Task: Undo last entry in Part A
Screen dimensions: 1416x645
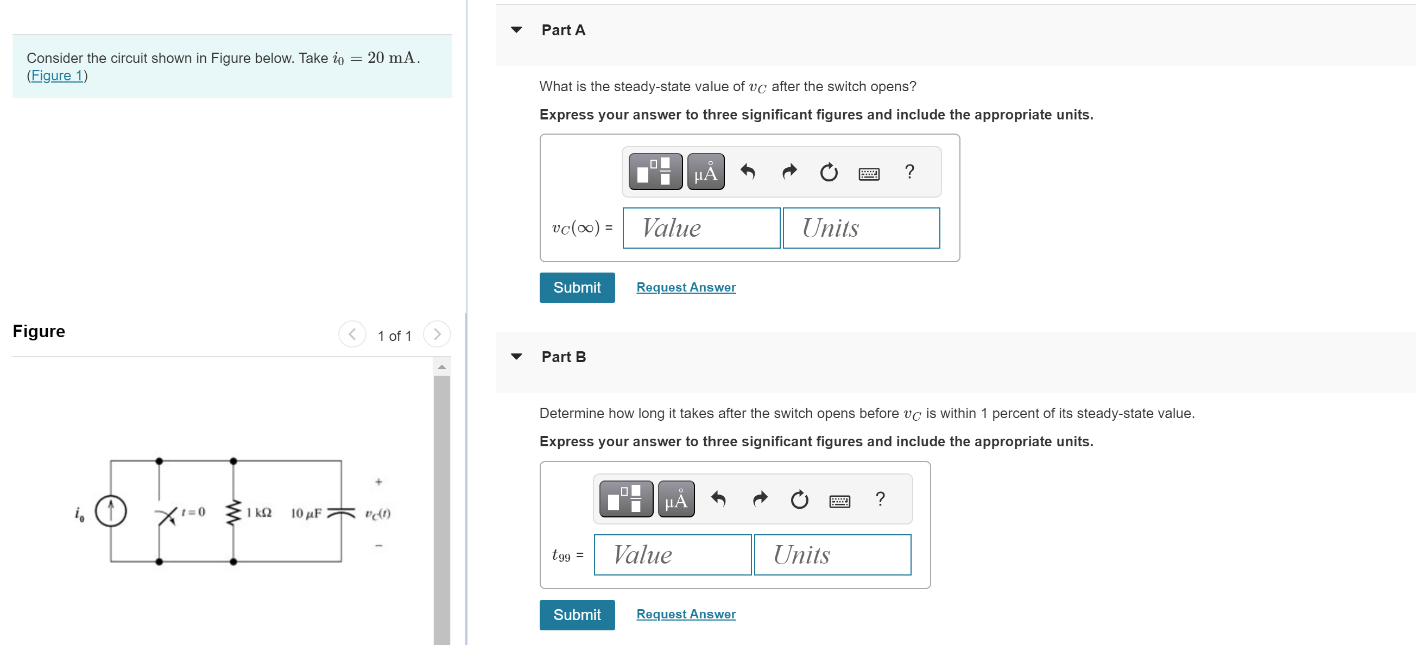Action: pos(748,172)
